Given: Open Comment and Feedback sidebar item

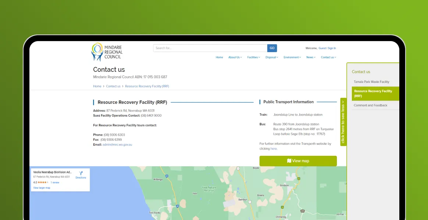Looking at the screenshot, I should pyautogui.click(x=370, y=105).
